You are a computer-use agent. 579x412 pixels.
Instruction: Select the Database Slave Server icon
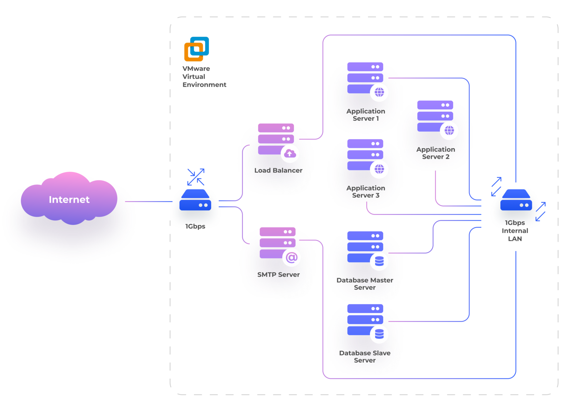[367, 323]
